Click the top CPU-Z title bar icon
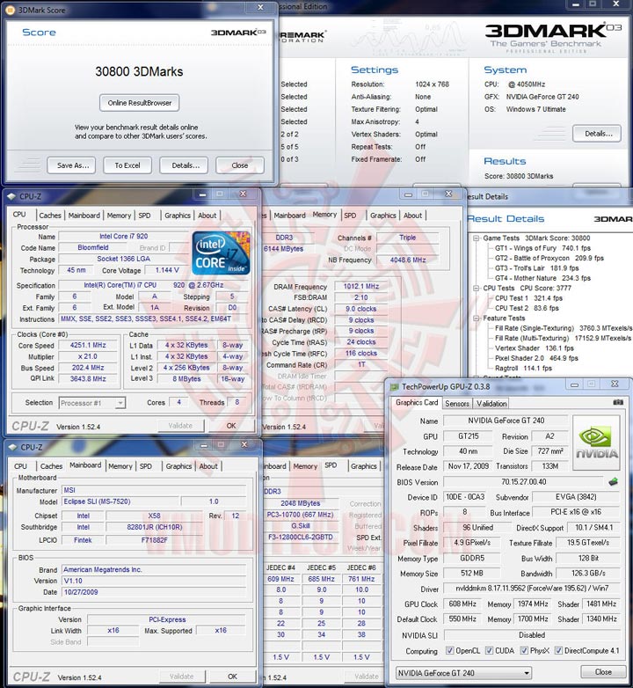The width and height of the screenshot is (633, 688). point(11,196)
